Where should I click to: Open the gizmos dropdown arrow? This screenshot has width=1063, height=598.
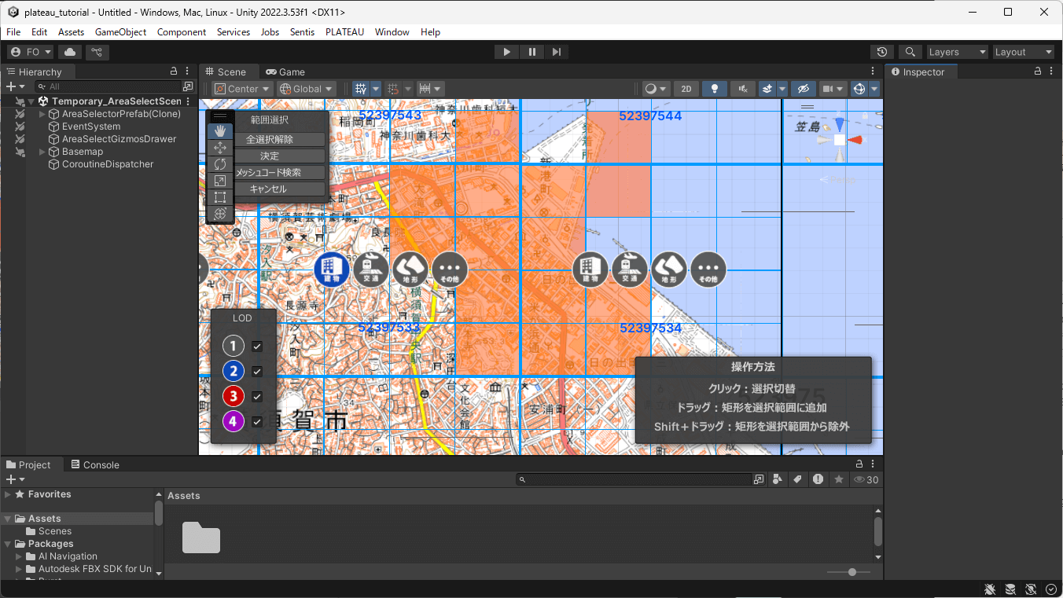pos(874,89)
